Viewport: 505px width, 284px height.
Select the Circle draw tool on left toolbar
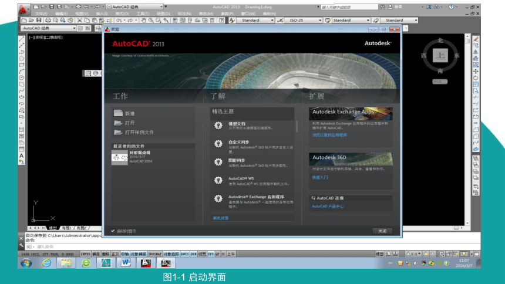pos(21,77)
